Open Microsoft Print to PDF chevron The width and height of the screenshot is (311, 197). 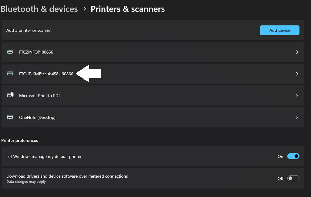(x=297, y=96)
